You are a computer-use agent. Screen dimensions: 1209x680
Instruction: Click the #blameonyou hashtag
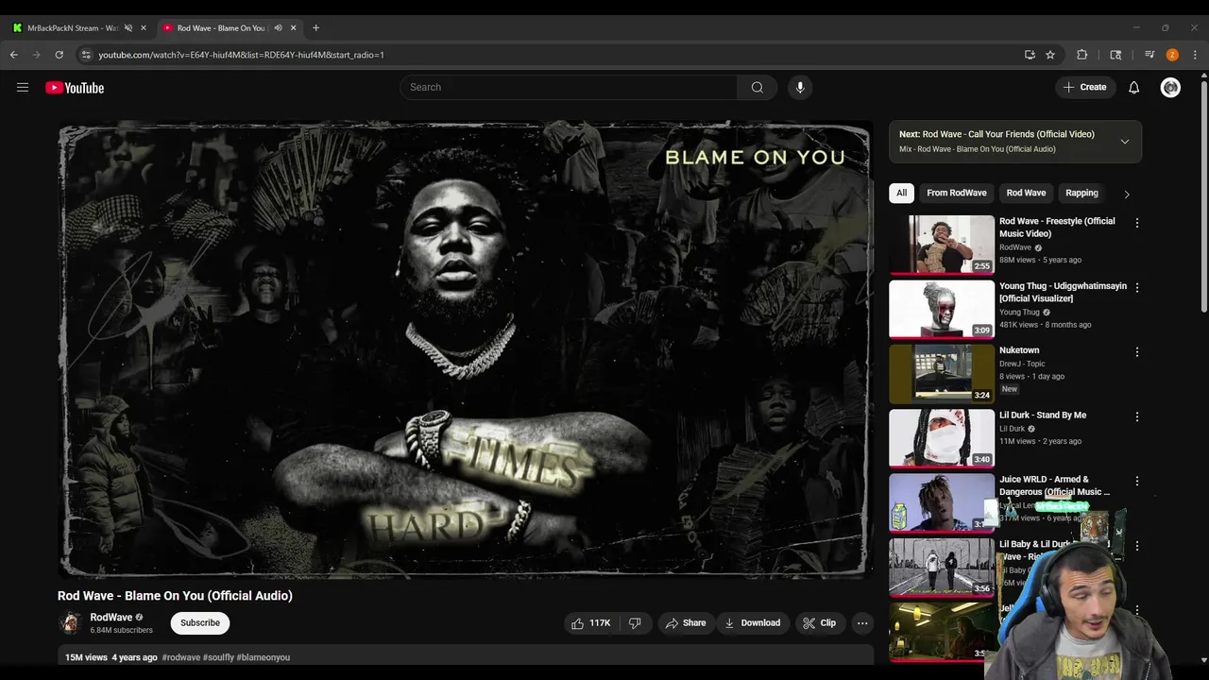[x=264, y=657]
